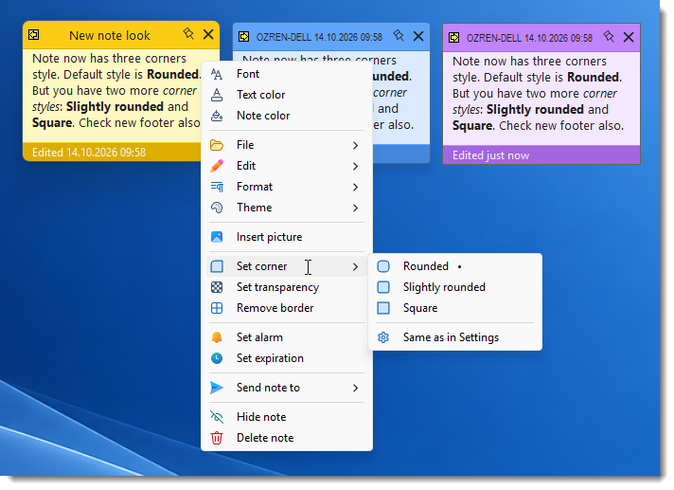Expand the Theme submenu arrow
The image size is (674, 490).
point(356,208)
